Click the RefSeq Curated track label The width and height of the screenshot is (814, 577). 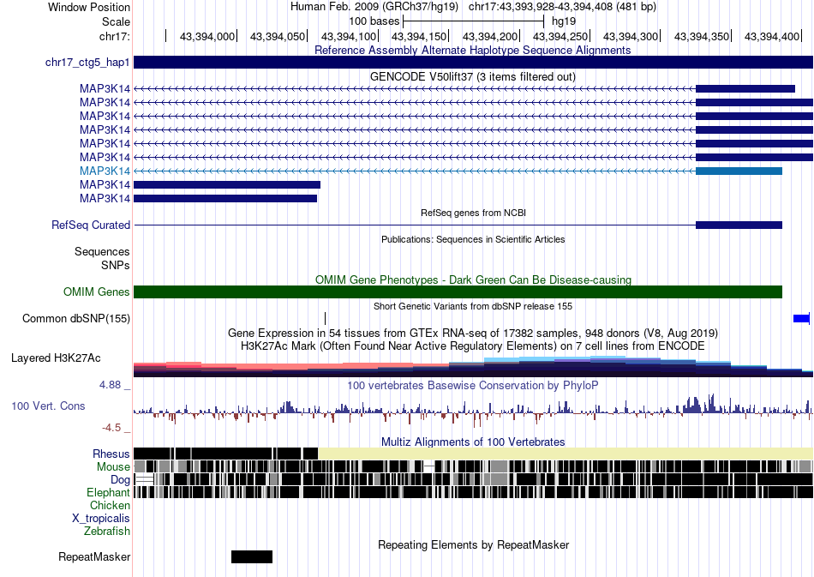click(x=91, y=225)
